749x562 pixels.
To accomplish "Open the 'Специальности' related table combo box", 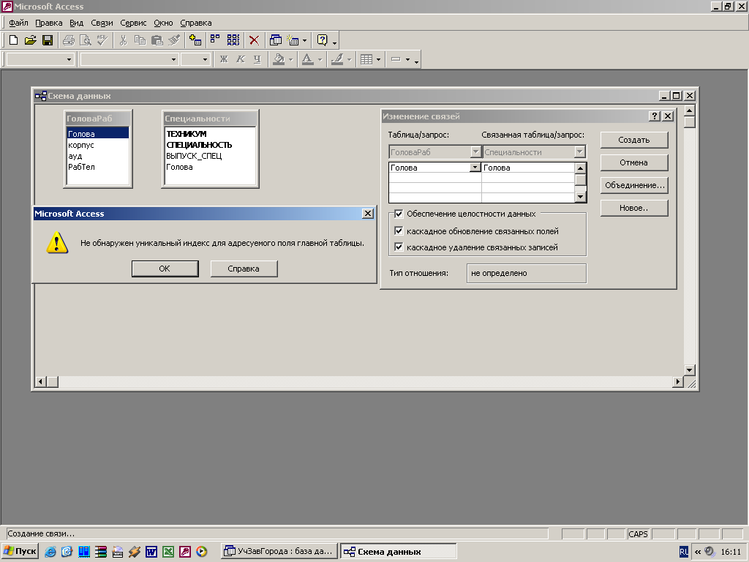I will (x=579, y=152).
